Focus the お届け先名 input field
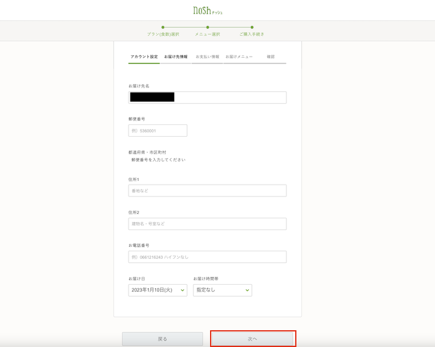Viewport: 435px width, 347px height. tap(207, 98)
